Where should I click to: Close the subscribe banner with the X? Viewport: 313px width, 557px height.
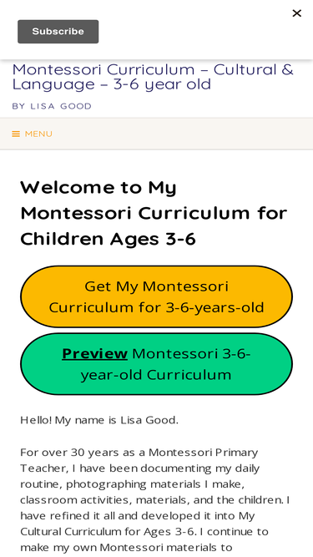click(x=296, y=13)
